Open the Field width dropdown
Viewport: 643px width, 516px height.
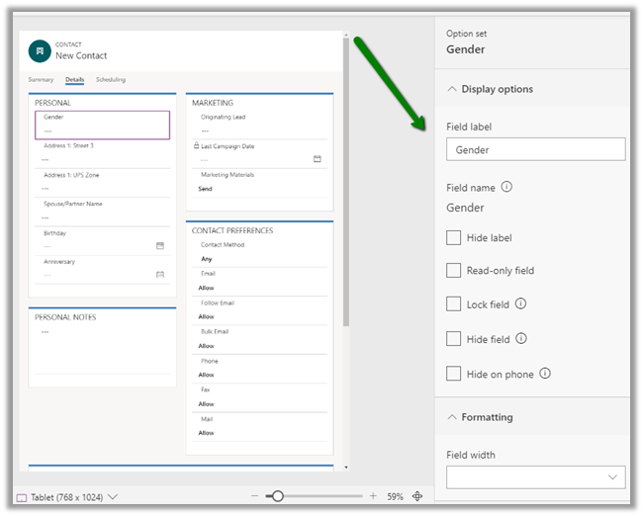535,477
